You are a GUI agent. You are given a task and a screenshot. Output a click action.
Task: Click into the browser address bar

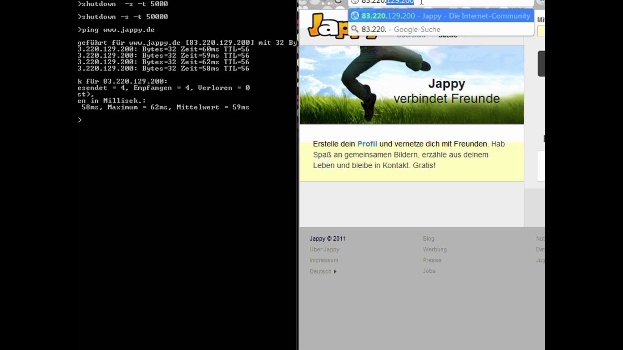coord(441,2)
